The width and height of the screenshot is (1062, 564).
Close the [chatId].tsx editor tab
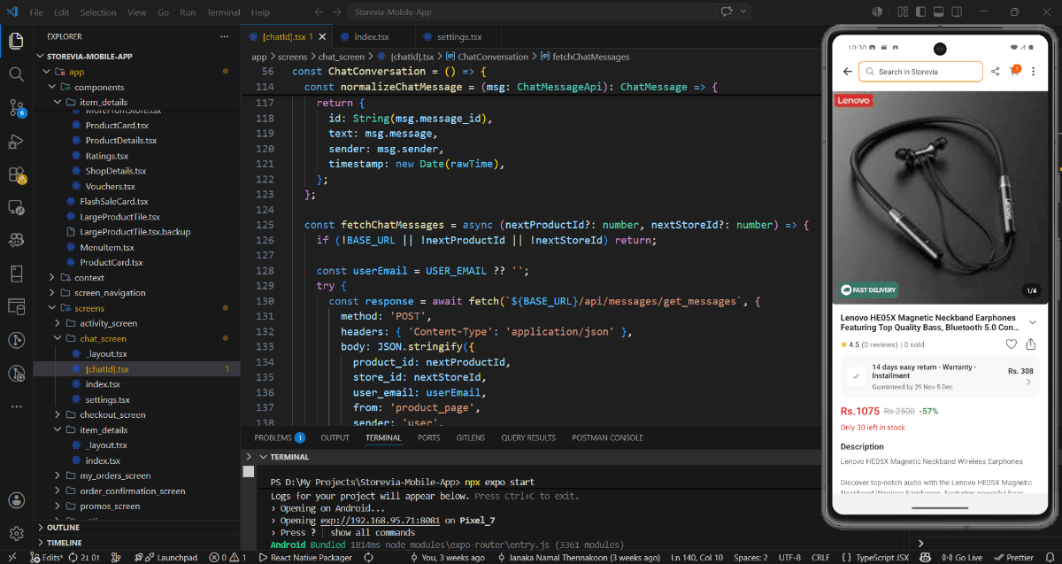[321, 36]
